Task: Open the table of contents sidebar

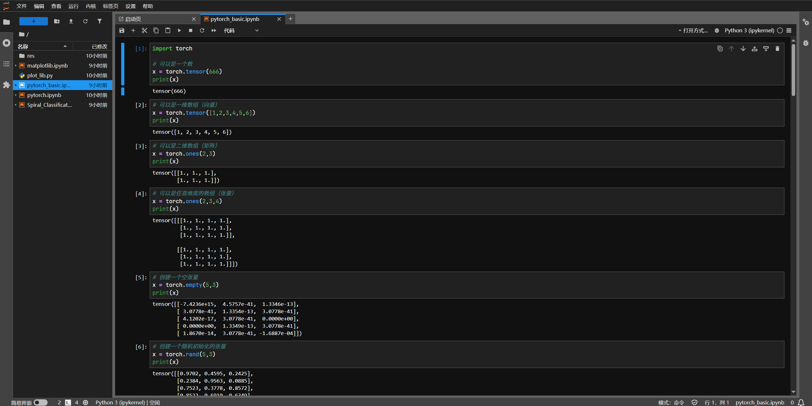Action: pyautogui.click(x=6, y=64)
